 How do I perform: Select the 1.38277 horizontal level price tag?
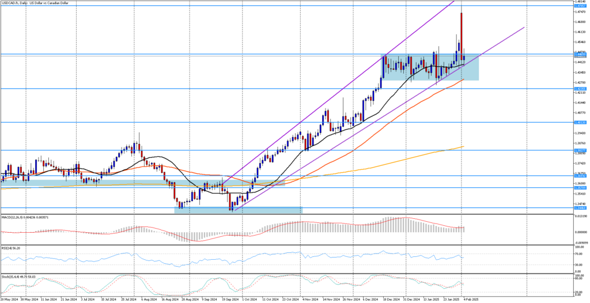click(x=579, y=150)
